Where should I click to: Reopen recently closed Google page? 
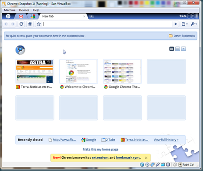[89, 140]
